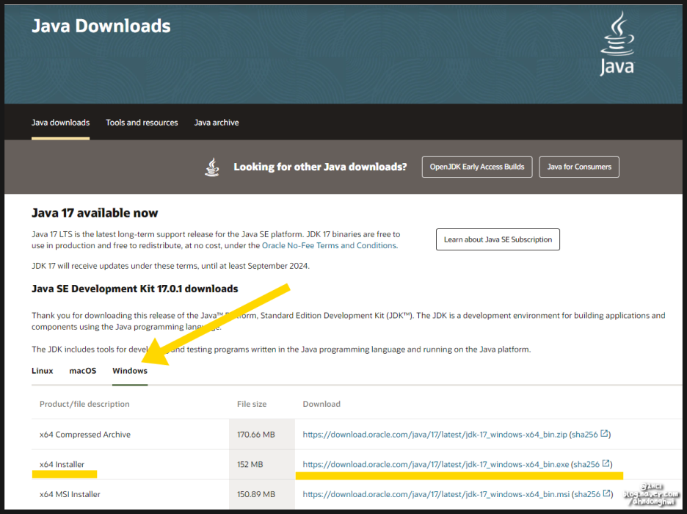Open Java archive tab
The width and height of the screenshot is (687, 514).
click(217, 123)
